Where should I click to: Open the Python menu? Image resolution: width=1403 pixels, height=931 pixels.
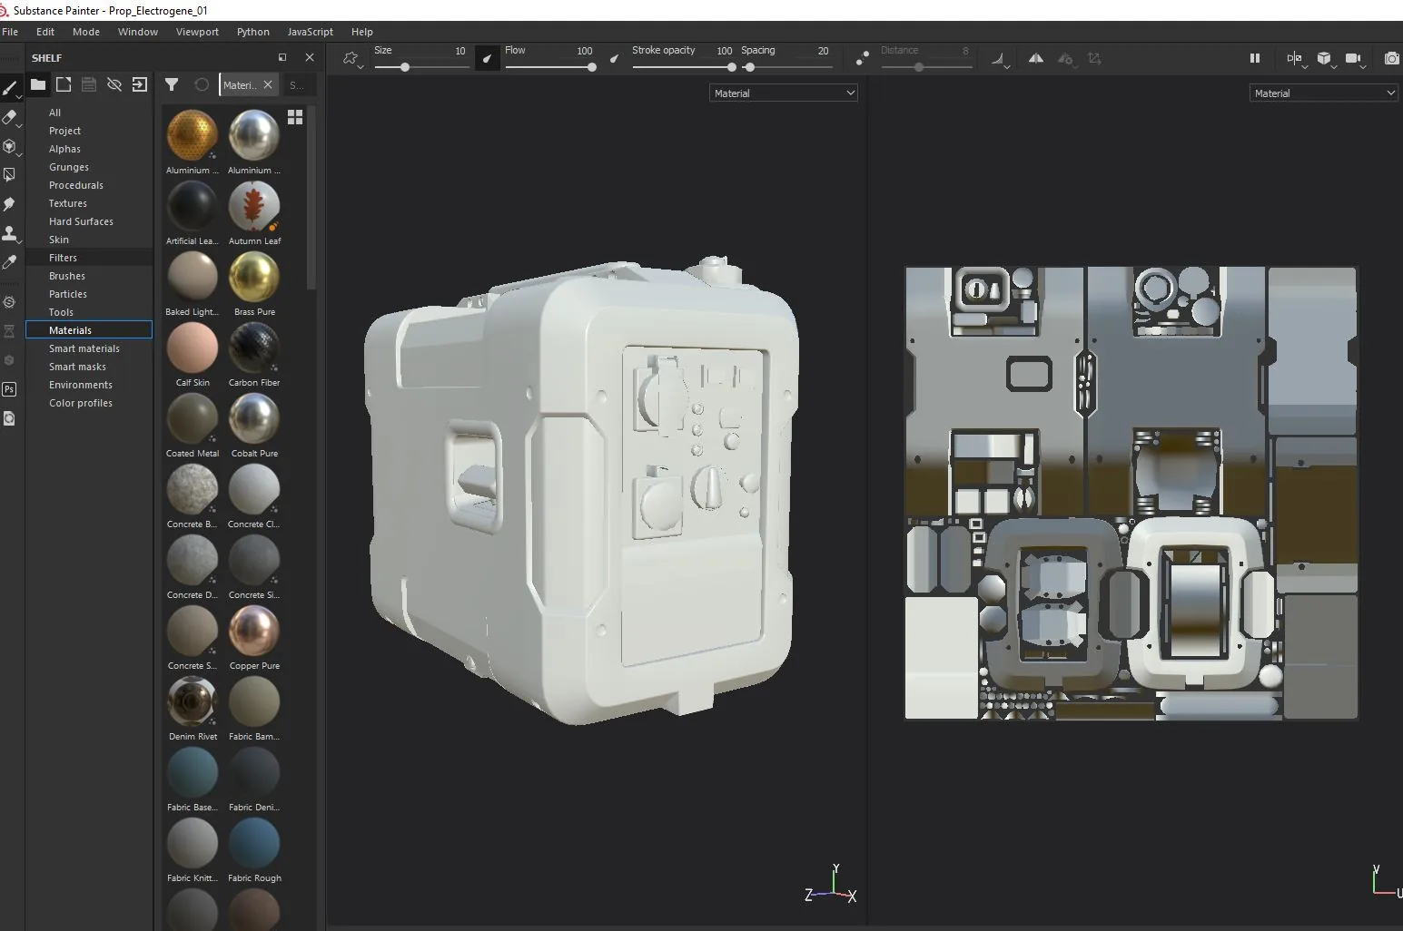coord(252,32)
